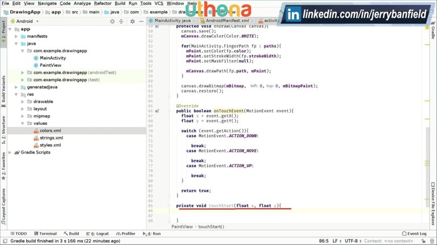The height and width of the screenshot is (245, 437).
Task: Click the touchStart() breadcrumb
Action: 211,226
